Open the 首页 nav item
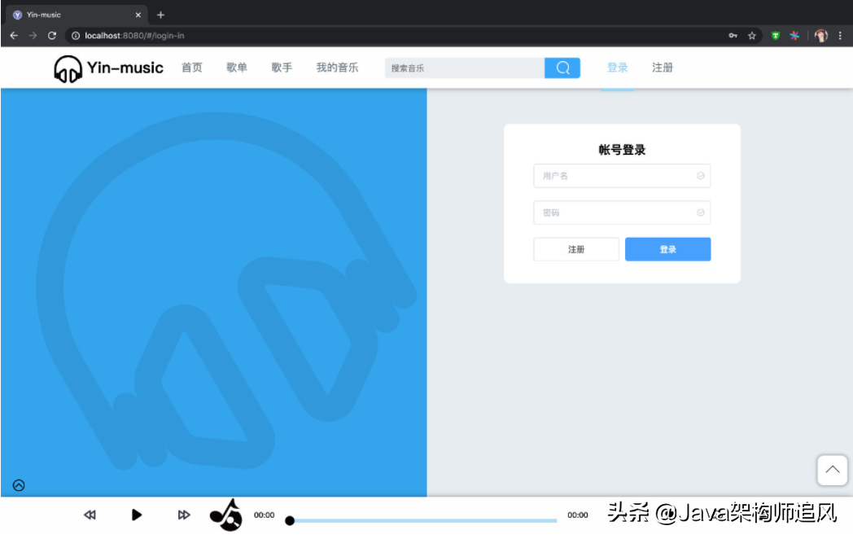The height and width of the screenshot is (539, 853). pos(191,68)
